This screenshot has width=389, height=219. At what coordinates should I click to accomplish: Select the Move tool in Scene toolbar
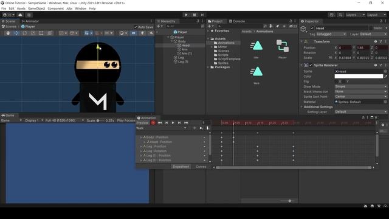point(16,33)
